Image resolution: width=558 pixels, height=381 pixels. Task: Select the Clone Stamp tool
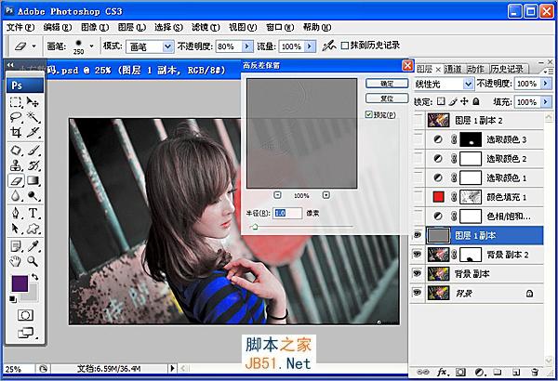pyautogui.click(x=16, y=165)
